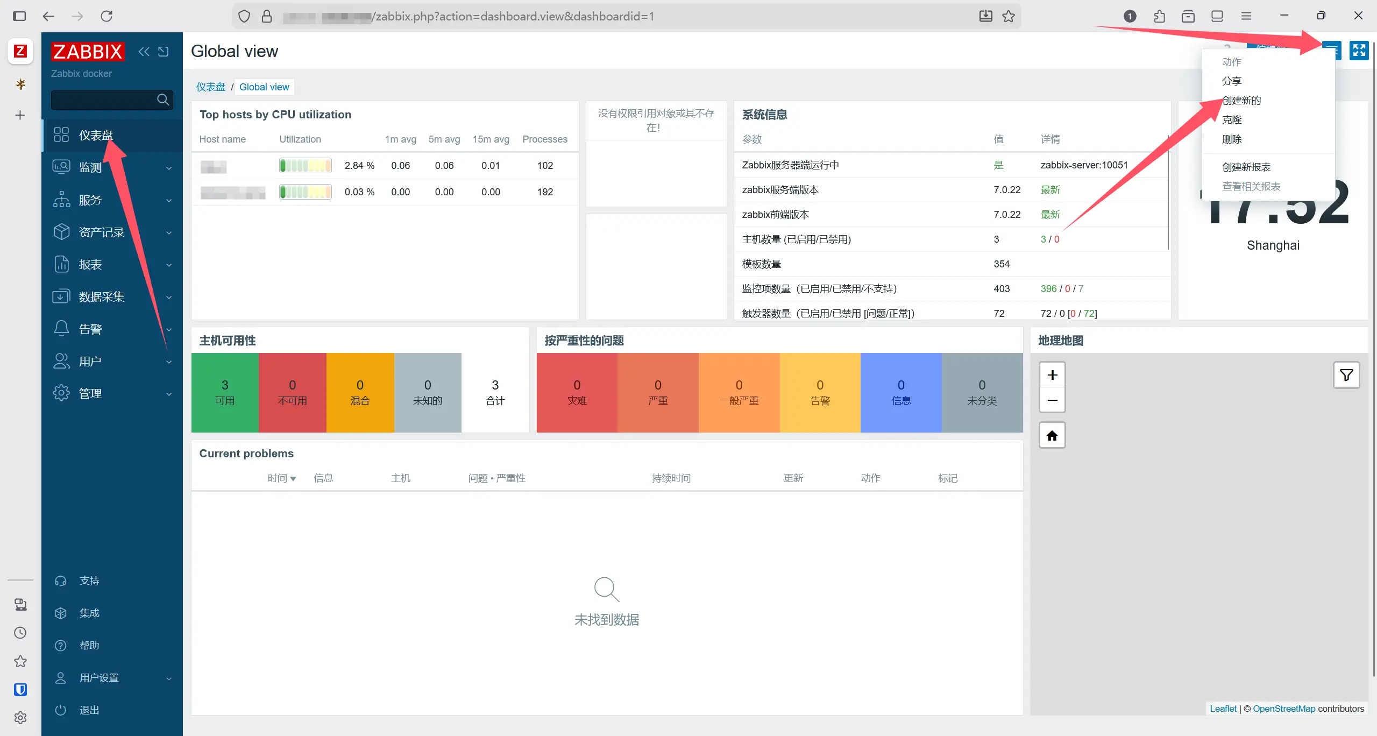The width and height of the screenshot is (1377, 736).
Task: Click the 退出 logout link
Action: pos(89,710)
